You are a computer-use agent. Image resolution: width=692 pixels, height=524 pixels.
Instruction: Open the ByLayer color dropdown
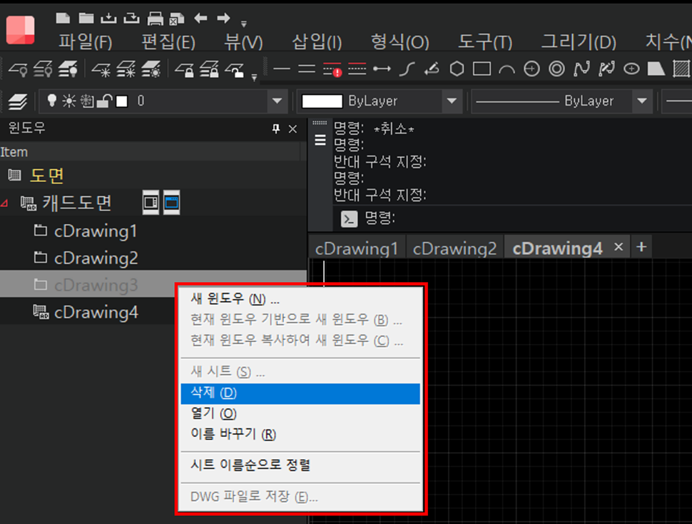pos(452,101)
